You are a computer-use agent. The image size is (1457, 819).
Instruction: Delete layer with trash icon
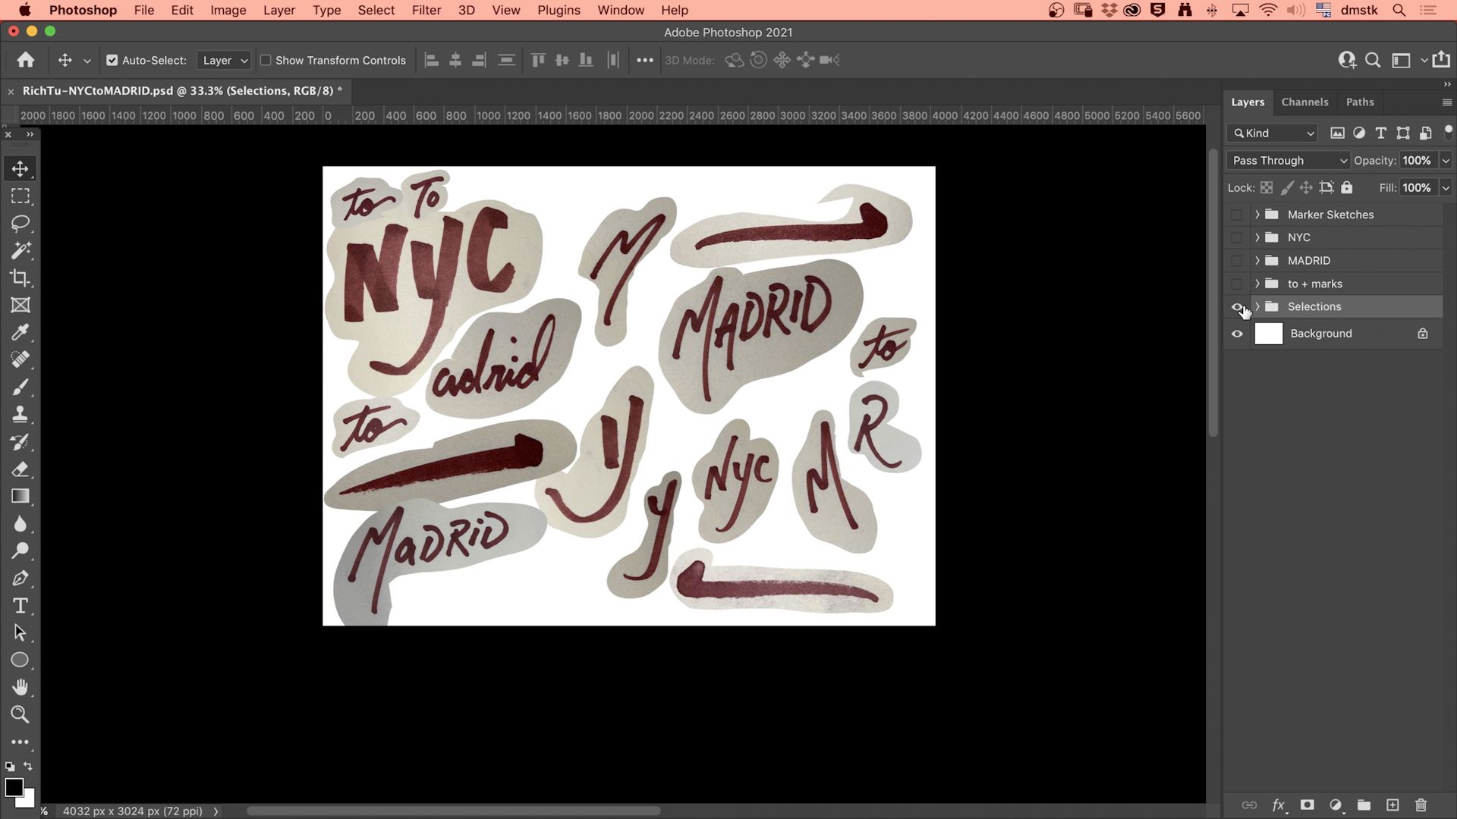point(1421,805)
